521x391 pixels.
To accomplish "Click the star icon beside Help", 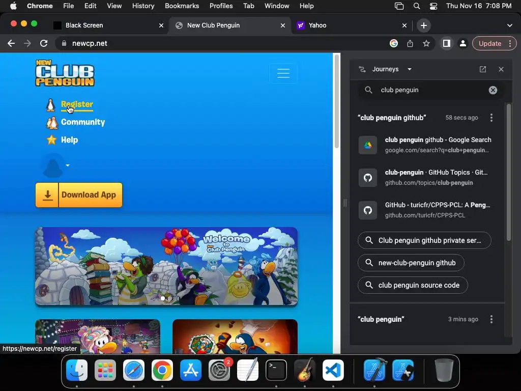I will point(51,140).
